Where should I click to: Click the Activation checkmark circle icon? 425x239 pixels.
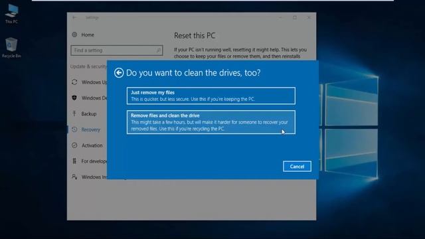point(74,145)
